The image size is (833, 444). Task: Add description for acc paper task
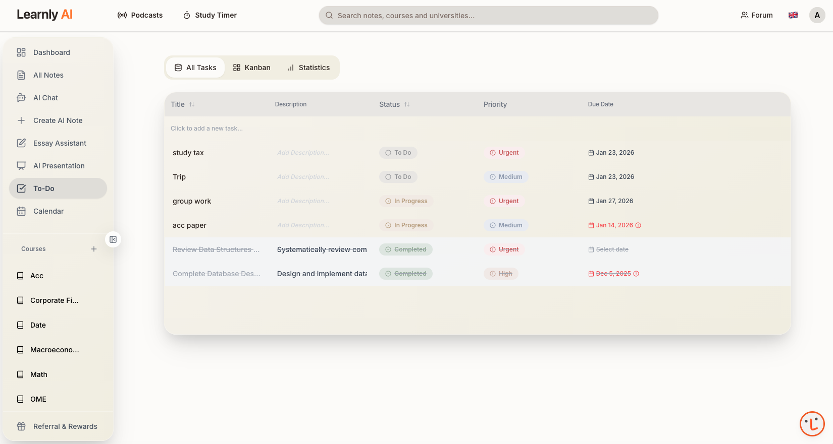click(303, 225)
